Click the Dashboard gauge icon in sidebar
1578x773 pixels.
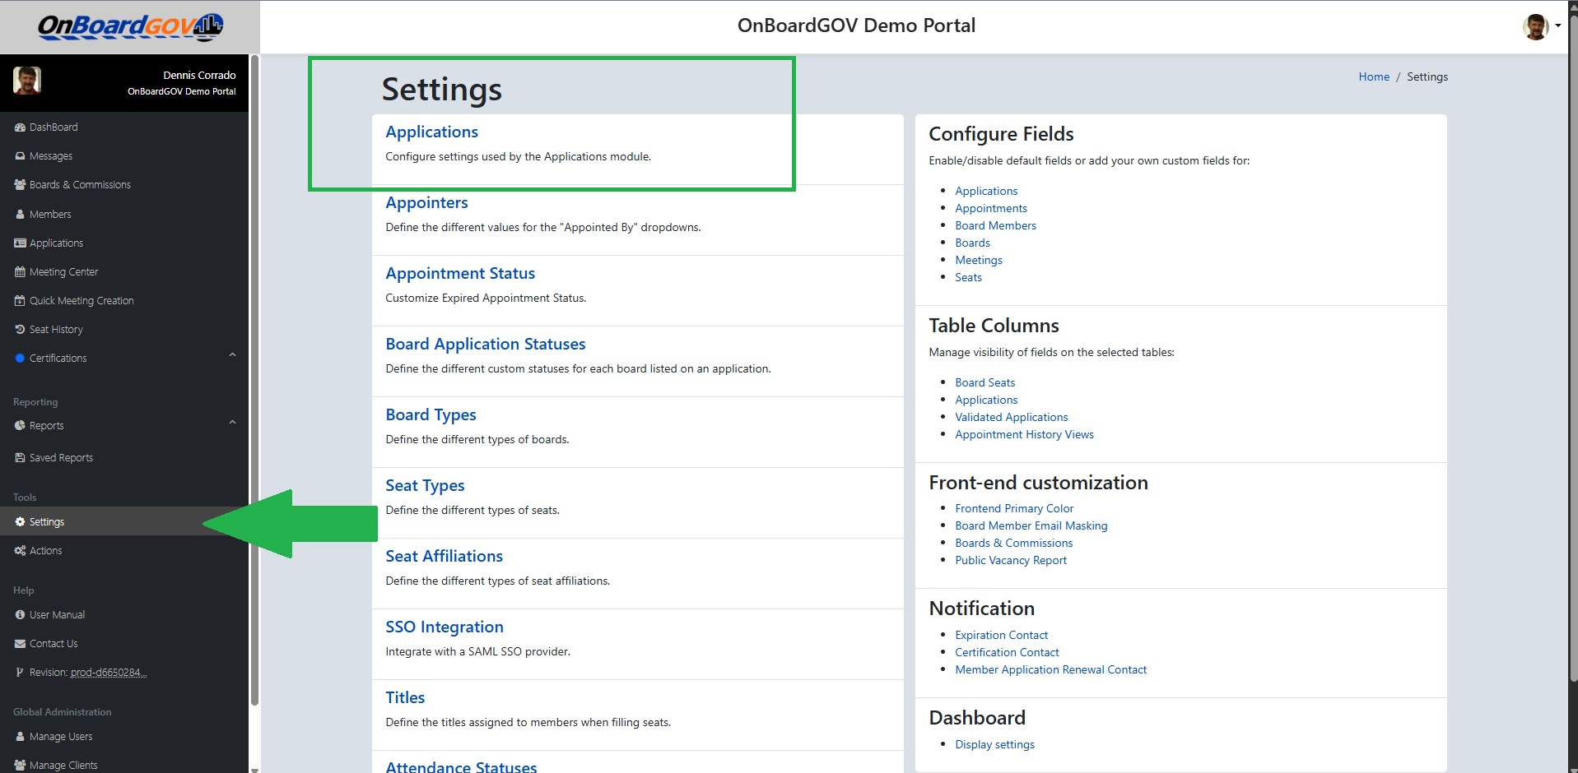pos(20,127)
